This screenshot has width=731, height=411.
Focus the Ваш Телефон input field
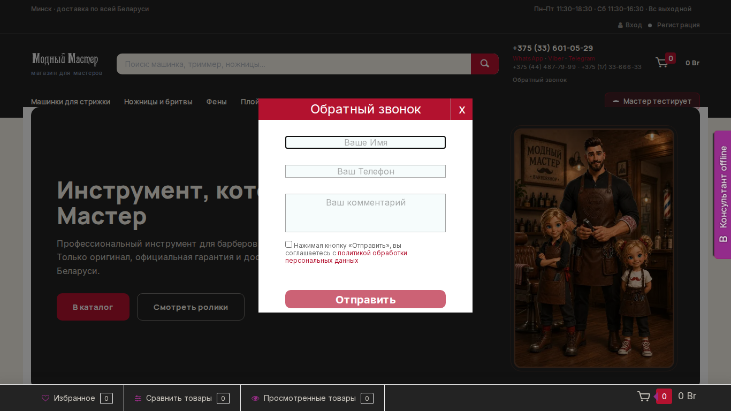click(365, 171)
